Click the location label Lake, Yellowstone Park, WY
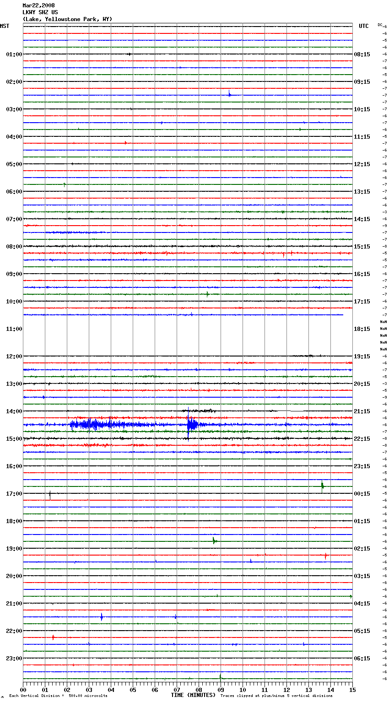This screenshot has height=702, width=389. click(x=67, y=19)
